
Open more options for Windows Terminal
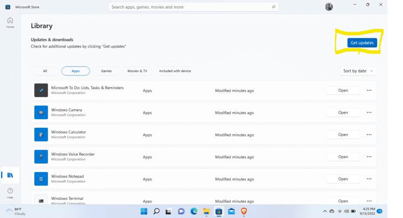pyautogui.click(x=369, y=201)
